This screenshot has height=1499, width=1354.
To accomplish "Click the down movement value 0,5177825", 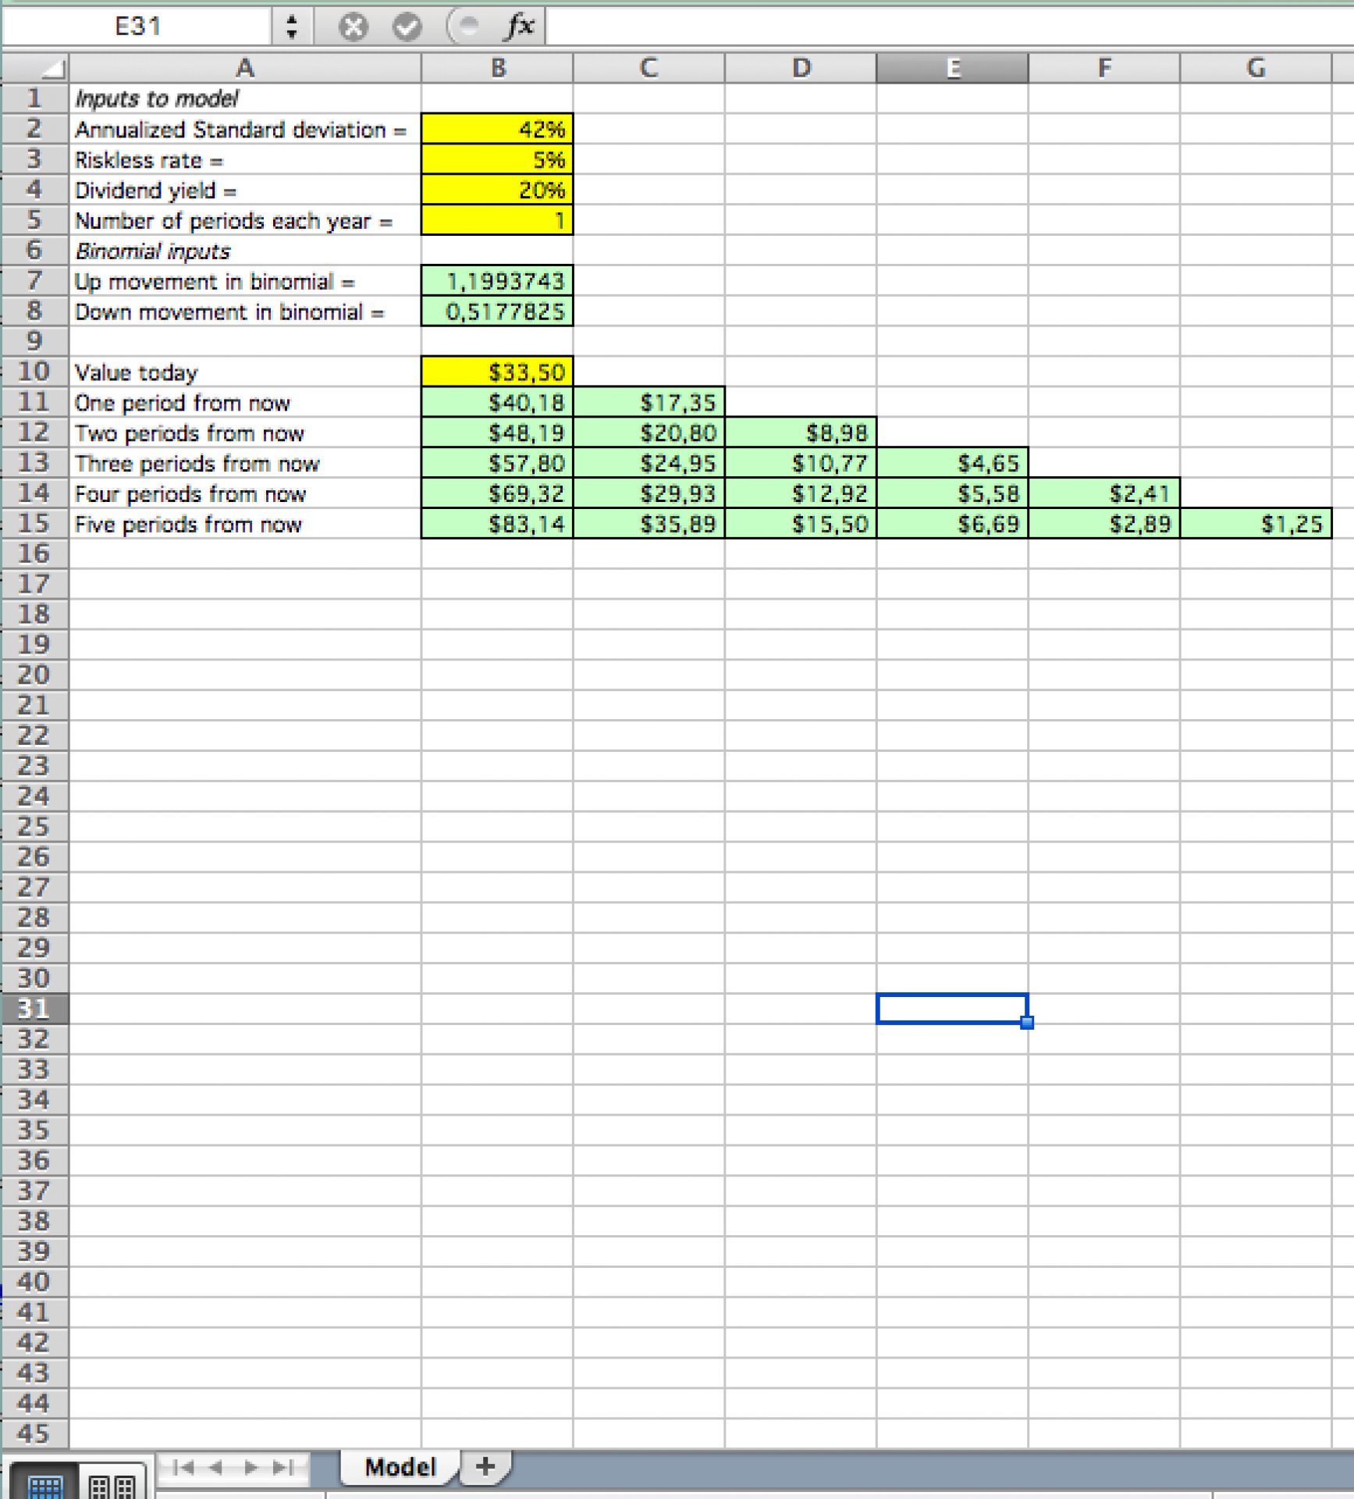I will [x=497, y=311].
